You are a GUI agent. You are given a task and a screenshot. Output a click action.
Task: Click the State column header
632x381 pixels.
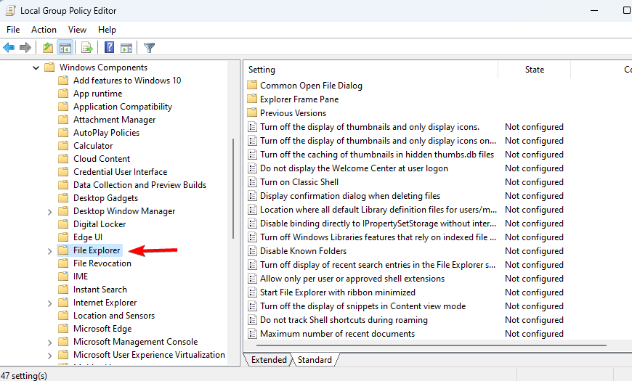click(534, 70)
